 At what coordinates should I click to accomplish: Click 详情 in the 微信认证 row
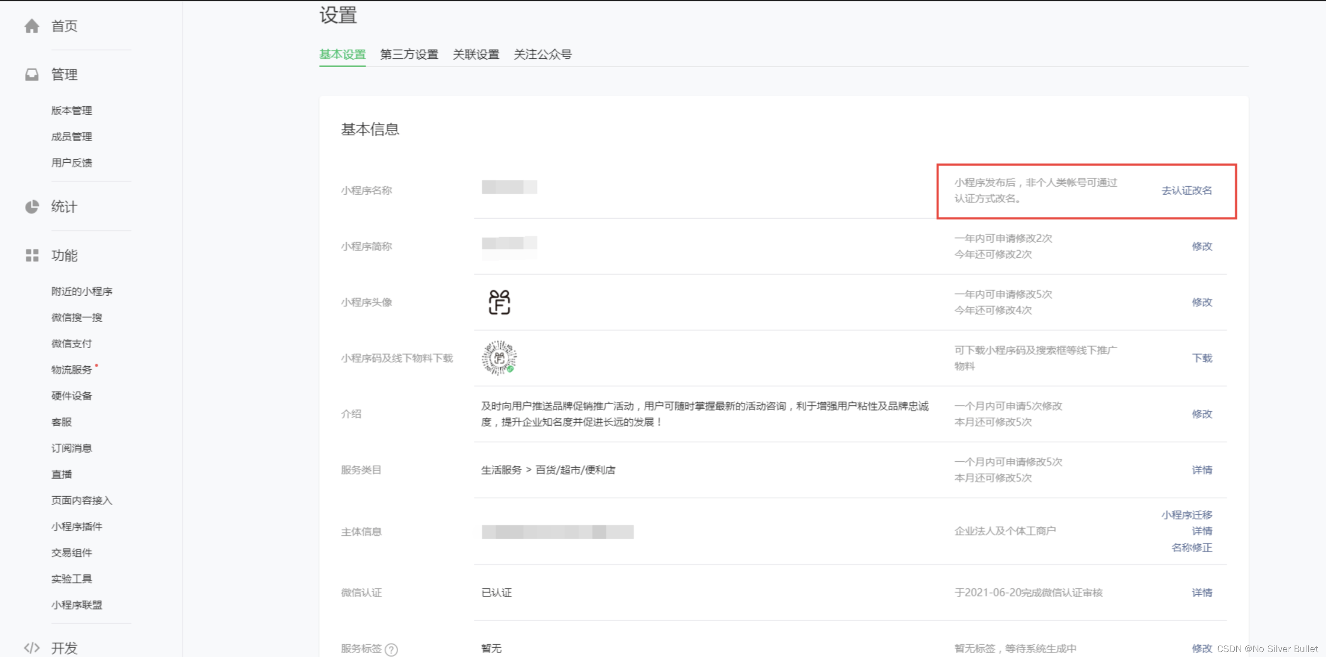tap(1202, 593)
